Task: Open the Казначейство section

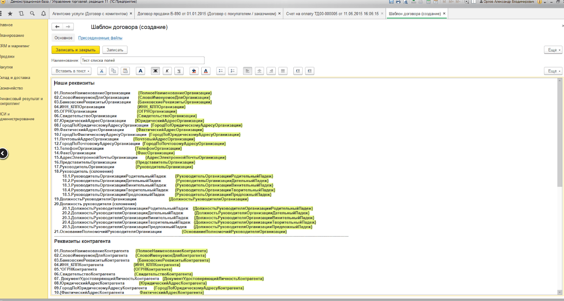Action: (x=11, y=88)
